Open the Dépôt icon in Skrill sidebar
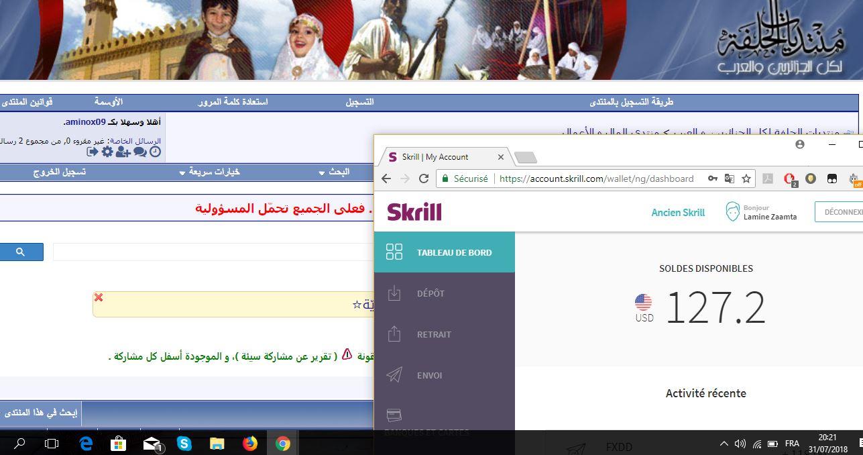 394,293
